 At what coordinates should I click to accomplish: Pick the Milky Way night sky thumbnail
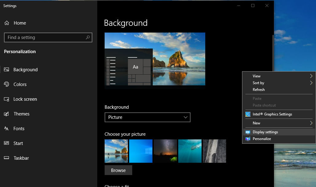pos(165,151)
